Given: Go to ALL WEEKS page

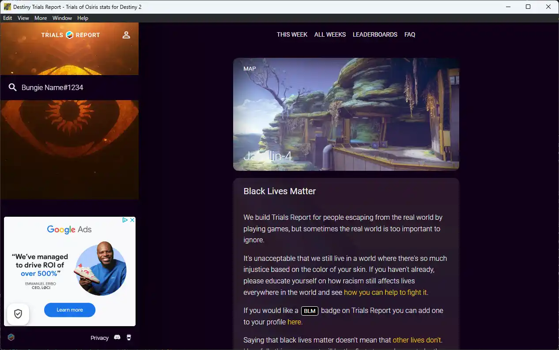Looking at the screenshot, I should (x=330, y=34).
